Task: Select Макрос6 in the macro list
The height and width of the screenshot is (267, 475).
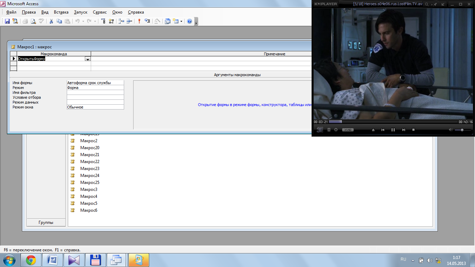Action: click(89, 210)
